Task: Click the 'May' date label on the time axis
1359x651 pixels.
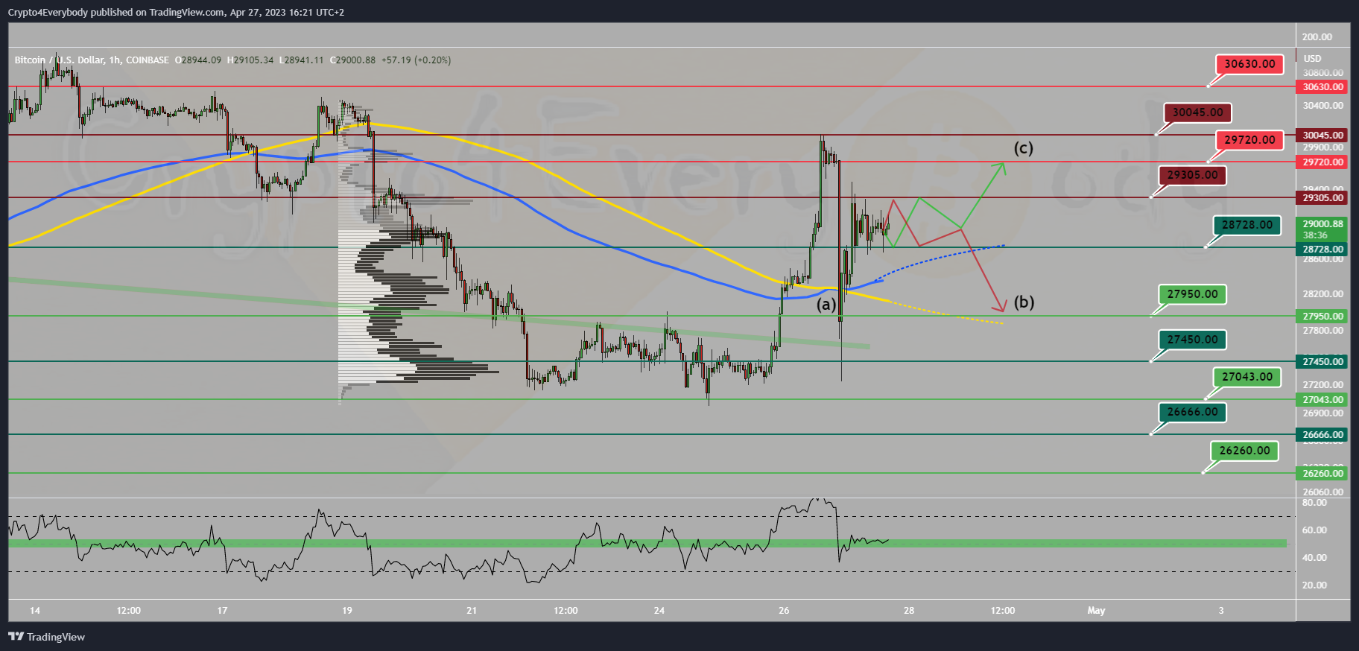Action: point(1096,611)
